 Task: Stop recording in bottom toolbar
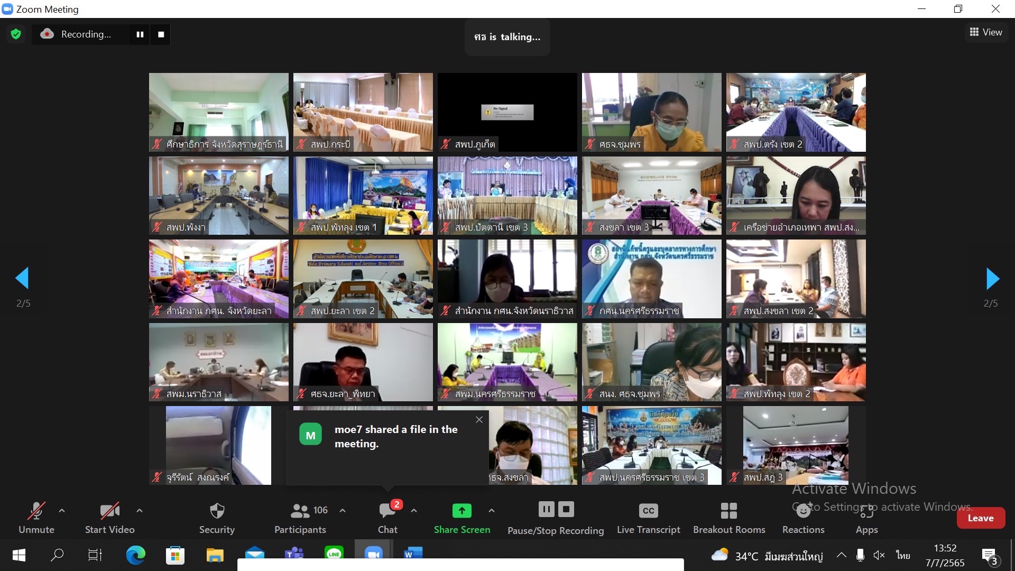coord(566,509)
